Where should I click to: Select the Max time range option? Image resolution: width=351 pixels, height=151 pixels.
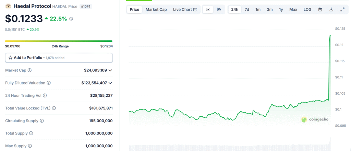tap(293, 10)
